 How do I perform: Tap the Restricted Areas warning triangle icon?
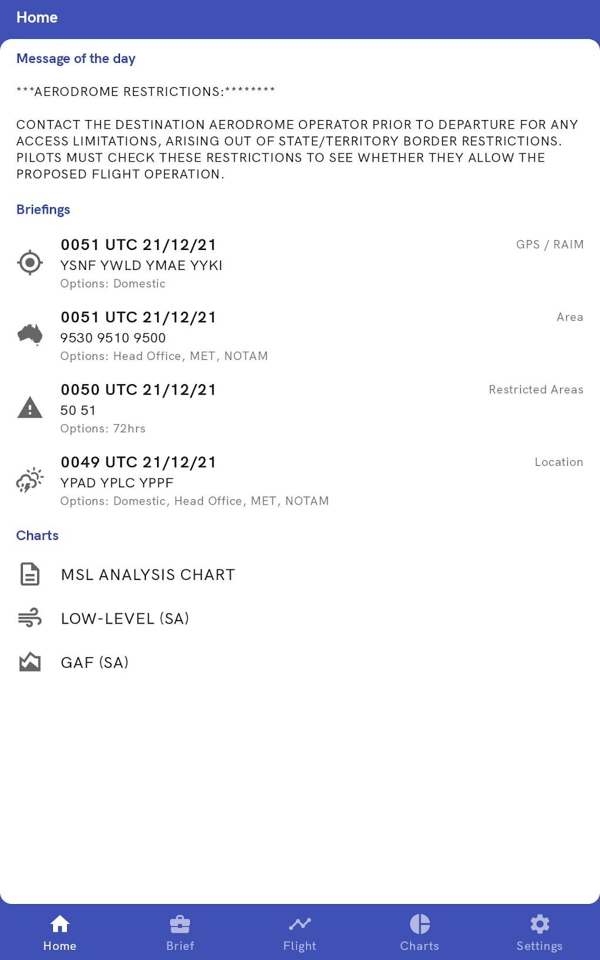click(30, 407)
